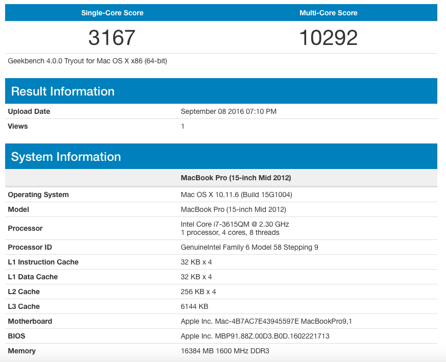This screenshot has height=362, width=446.
Task: Click the Processor row label
Action: coord(26,228)
